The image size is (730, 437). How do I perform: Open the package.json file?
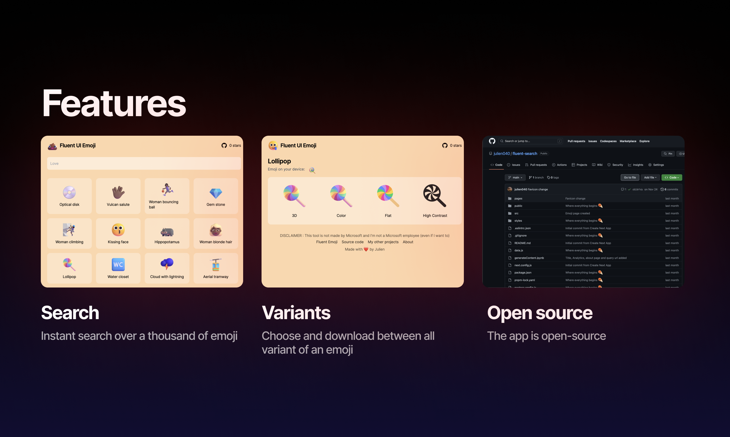coord(523,272)
